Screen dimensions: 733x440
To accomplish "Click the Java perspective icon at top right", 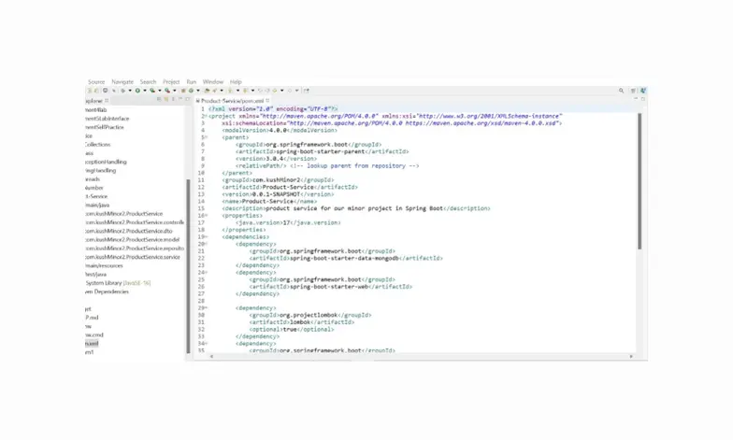I will click(x=642, y=91).
